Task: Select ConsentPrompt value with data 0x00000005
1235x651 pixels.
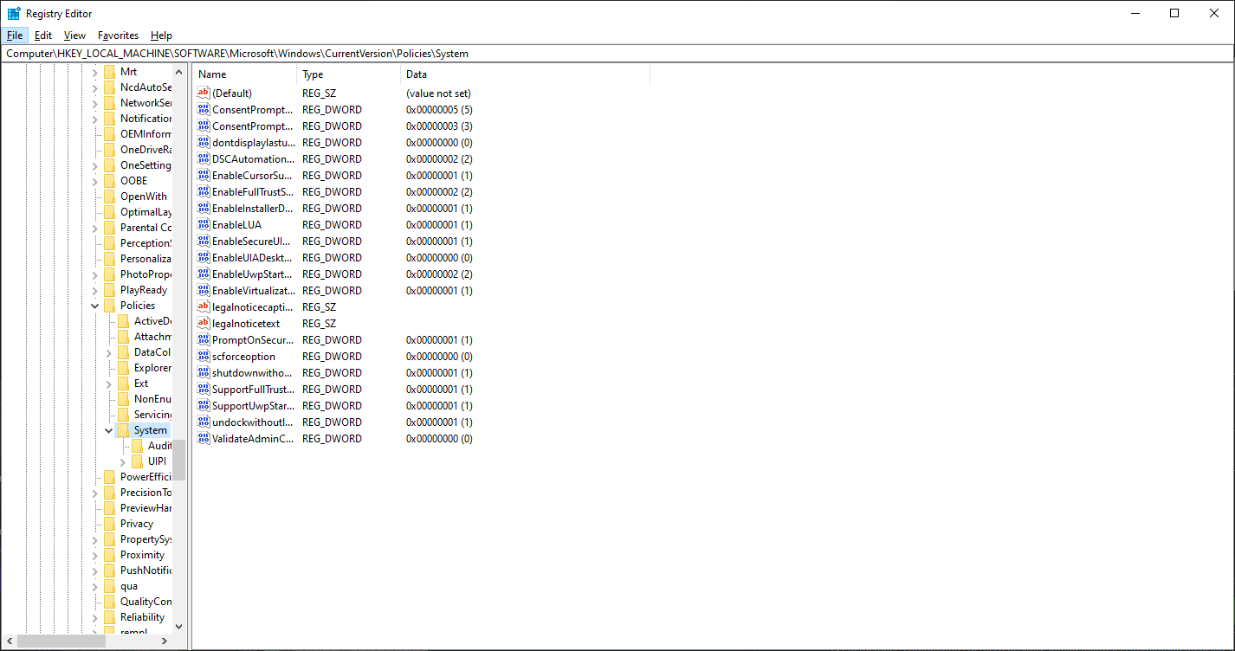Action: (x=254, y=110)
